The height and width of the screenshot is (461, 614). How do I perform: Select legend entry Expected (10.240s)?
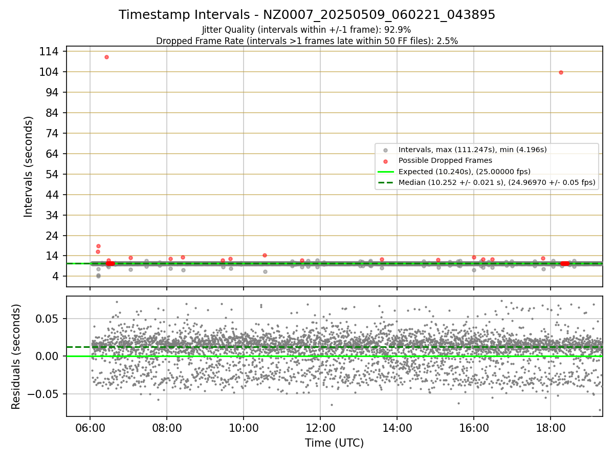[x=454, y=172]
